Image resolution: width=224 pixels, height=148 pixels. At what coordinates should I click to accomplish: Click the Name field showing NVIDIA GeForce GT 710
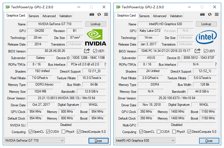tap(55, 24)
